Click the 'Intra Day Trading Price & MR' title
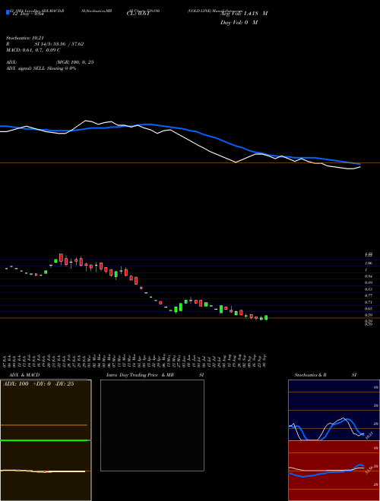The image size is (380, 501). coord(140,375)
